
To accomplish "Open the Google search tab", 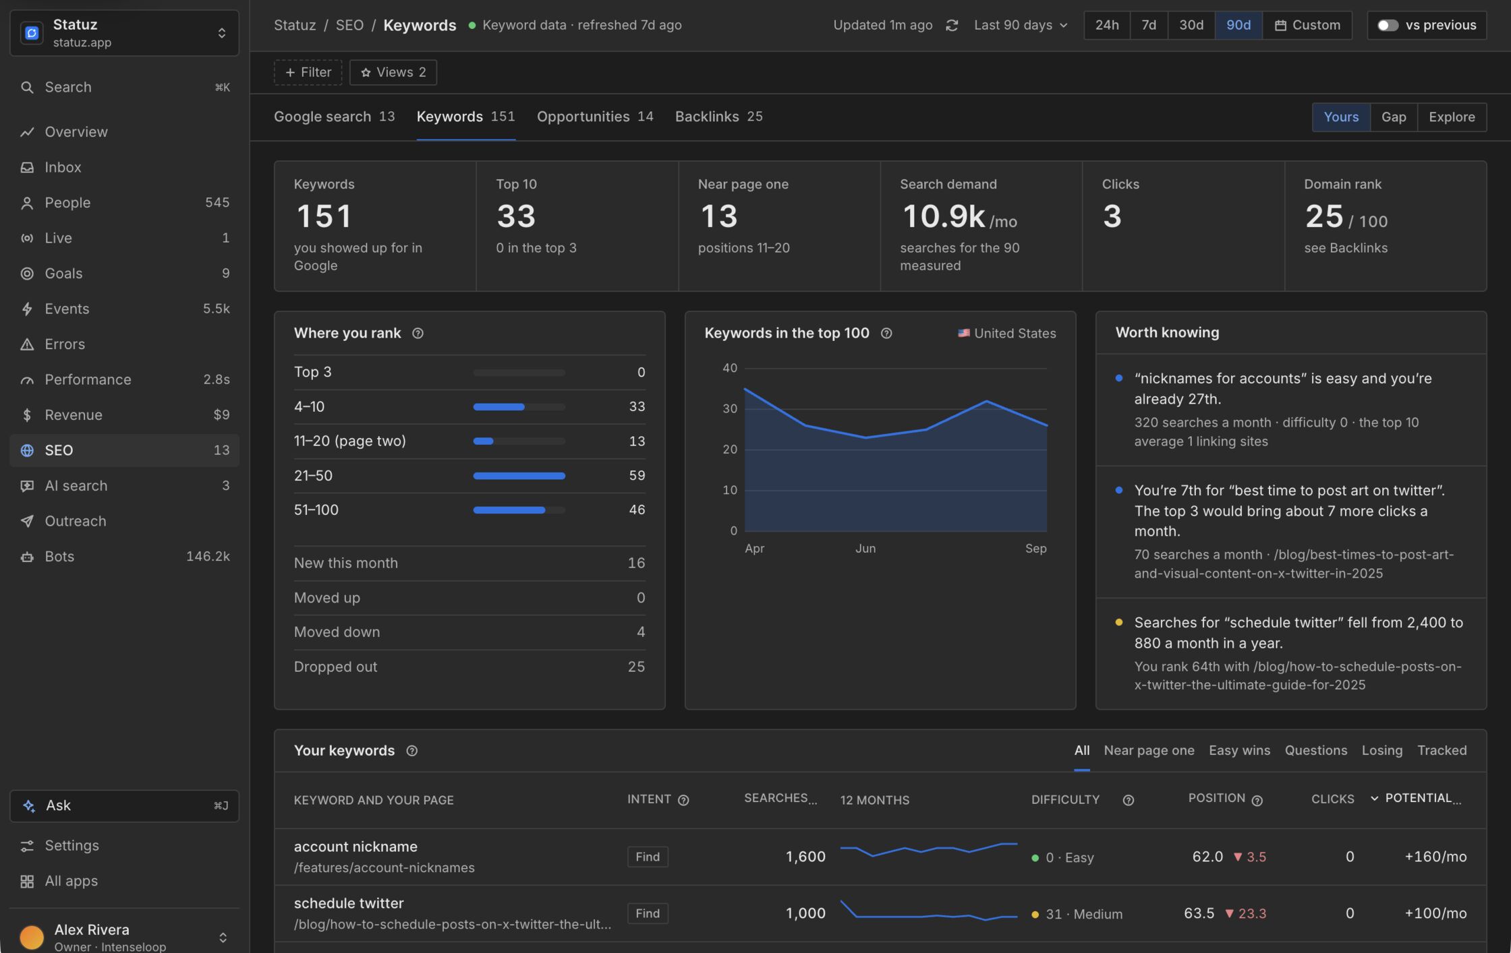I will 334,117.
